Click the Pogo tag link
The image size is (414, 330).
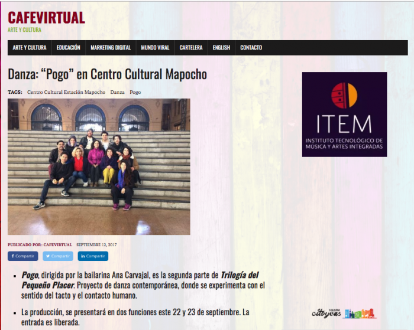[x=135, y=93]
